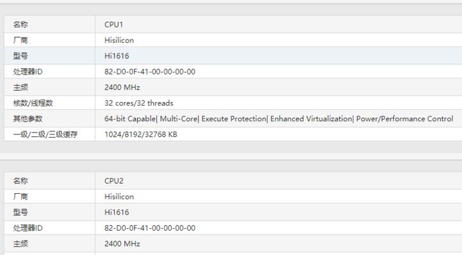This screenshot has height=255, width=462.
Task: Click the 厂商 label in CPU1 table
Action: (x=20, y=40)
